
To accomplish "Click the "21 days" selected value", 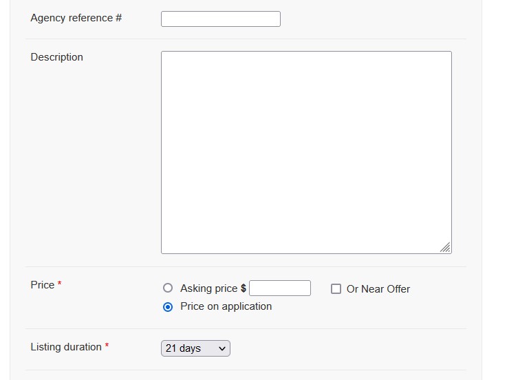I will pyautogui.click(x=183, y=348).
